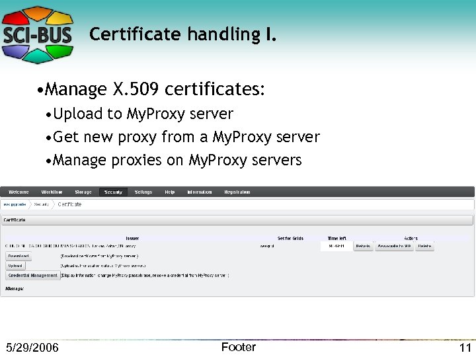This screenshot has height=357, width=476.
Task: Open the Help menu item
Action: point(170,192)
